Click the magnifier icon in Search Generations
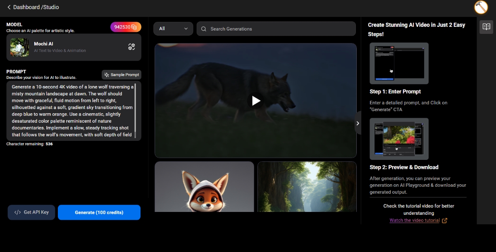Image resolution: width=496 pixels, height=252 pixels. [x=204, y=29]
